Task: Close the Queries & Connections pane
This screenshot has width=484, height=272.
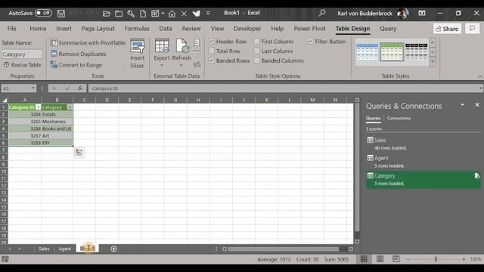Action: [x=477, y=105]
